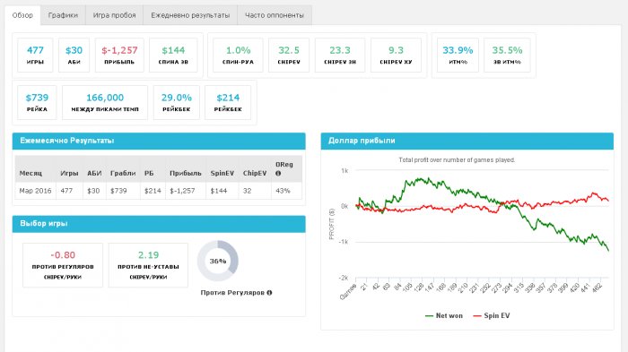
Task: Click 166,000 МЕЖДУ ПИКАМИ ТЕМП card
Action: (x=105, y=102)
